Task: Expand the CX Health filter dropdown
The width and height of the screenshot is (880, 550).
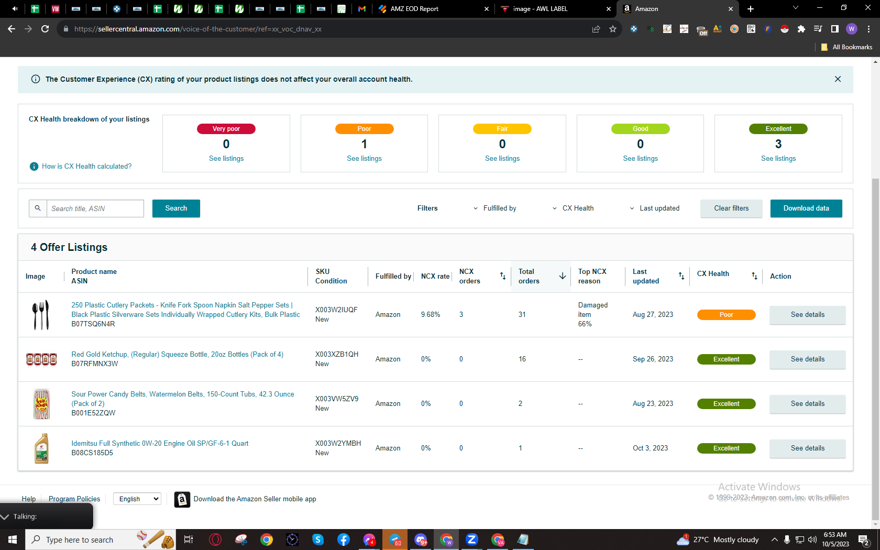Action: point(573,208)
